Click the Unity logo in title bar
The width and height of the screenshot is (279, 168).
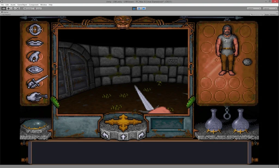[x=1, y=1]
